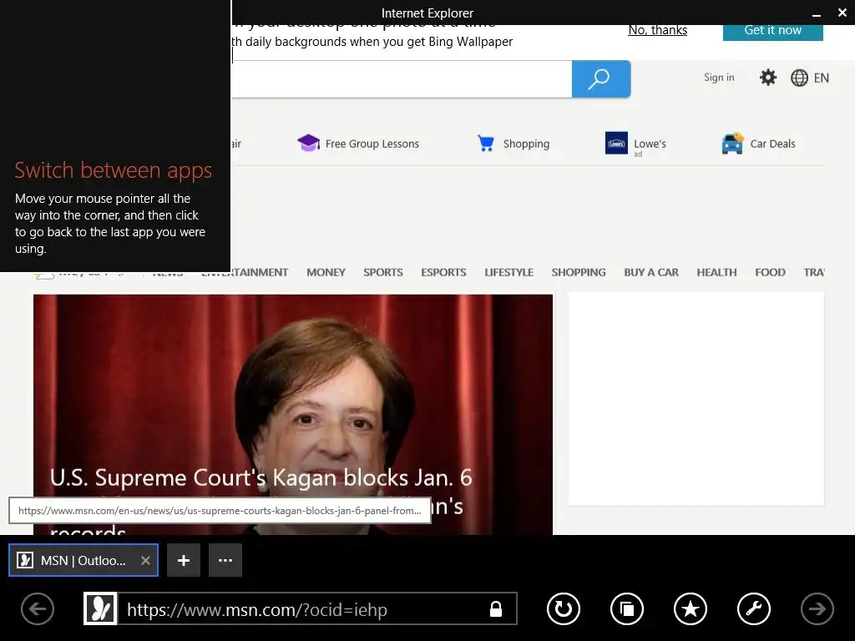This screenshot has height=641, width=855.
Task: Open MSN settings gear icon
Action: coord(768,78)
